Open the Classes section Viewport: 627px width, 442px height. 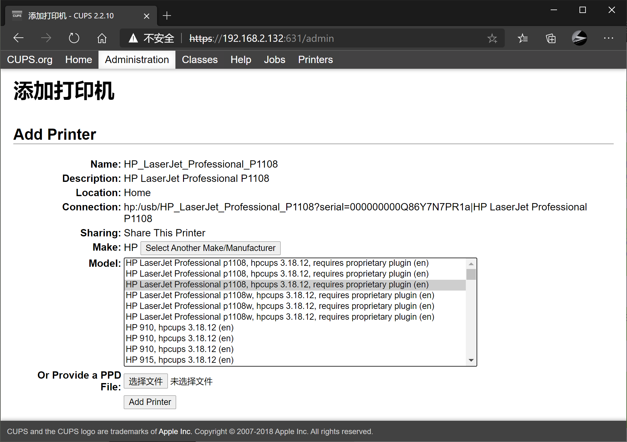(x=200, y=60)
